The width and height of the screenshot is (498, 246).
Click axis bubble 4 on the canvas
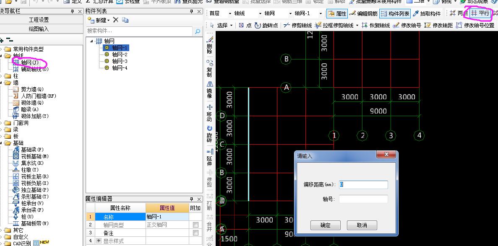click(419, 135)
